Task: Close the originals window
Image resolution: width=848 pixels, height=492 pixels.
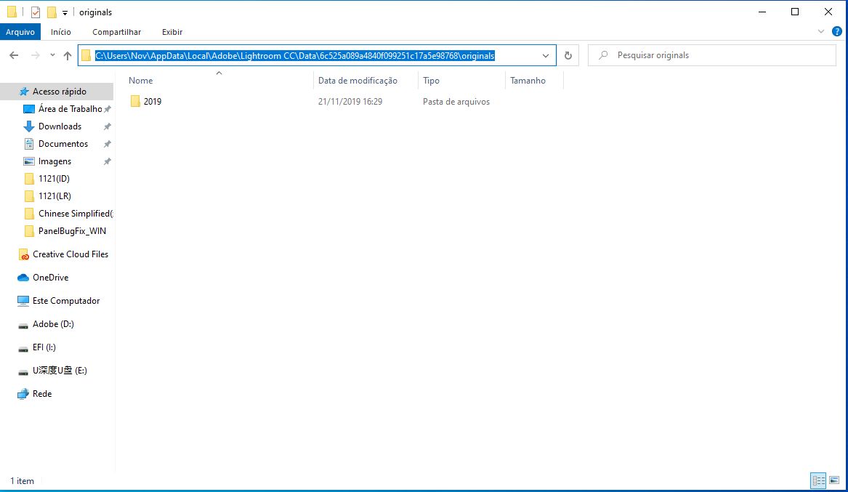Action: pyautogui.click(x=828, y=12)
